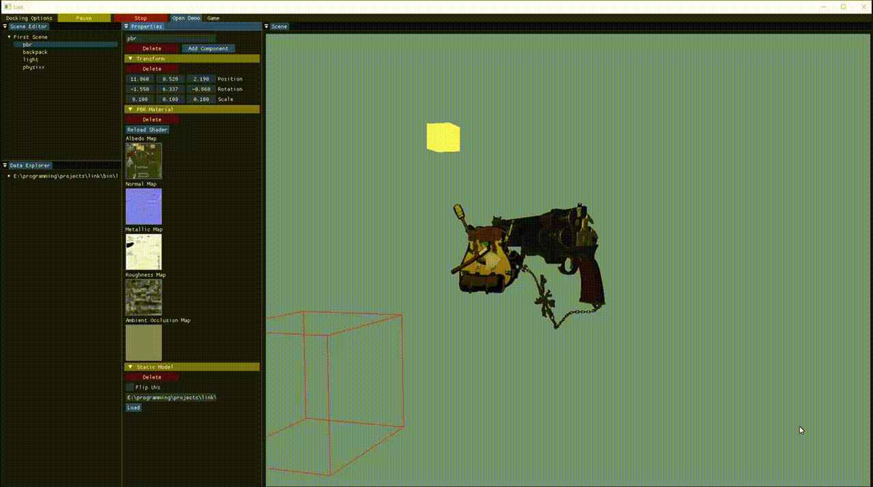
Task: Click the Albedo Map texture thumbnail
Action: [144, 161]
